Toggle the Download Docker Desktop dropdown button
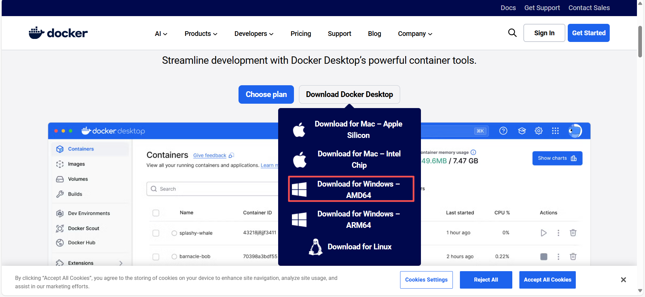The width and height of the screenshot is (645, 297). (x=349, y=94)
